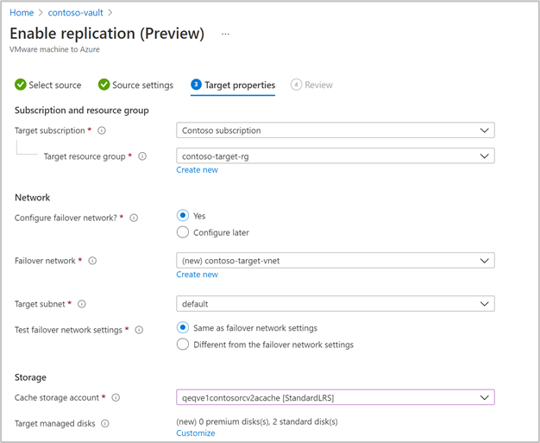
Task: Choose the Configure later option
Action: [183, 232]
